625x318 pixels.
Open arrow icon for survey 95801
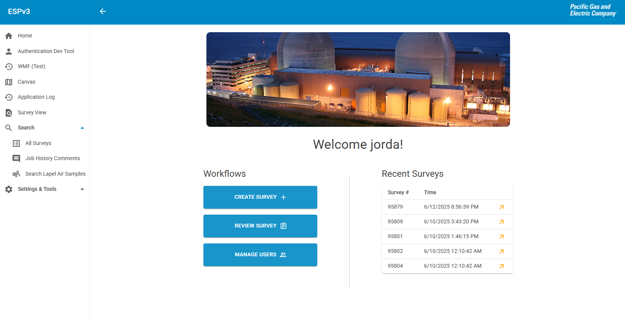click(x=501, y=237)
